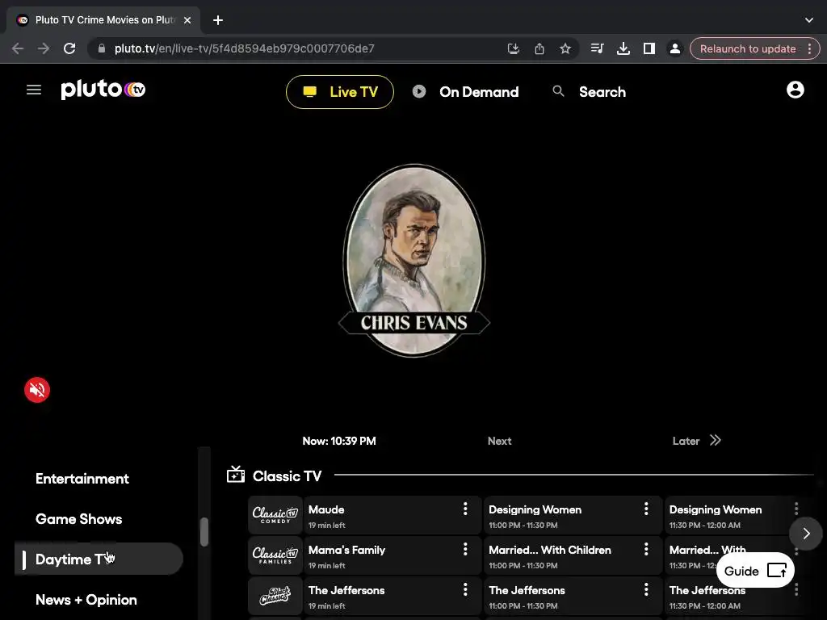827x620 pixels.
Task: Open options for The Jeffersons 11:00 PM
Action: (x=646, y=589)
